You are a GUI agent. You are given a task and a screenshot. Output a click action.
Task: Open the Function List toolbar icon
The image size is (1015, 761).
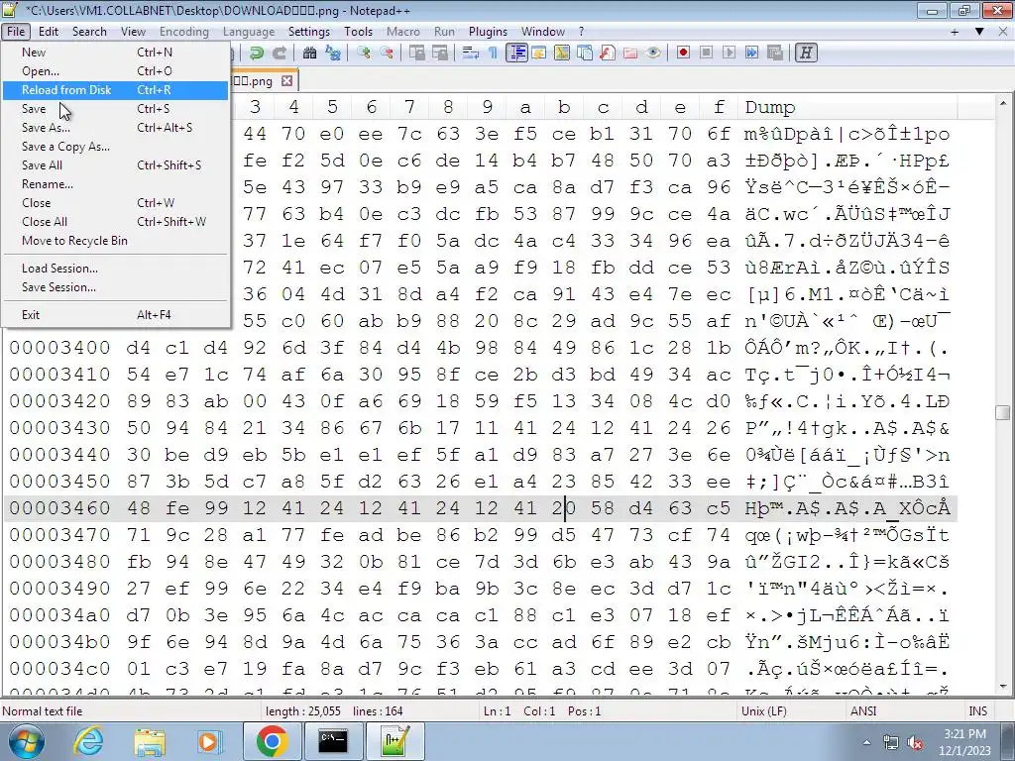(608, 54)
